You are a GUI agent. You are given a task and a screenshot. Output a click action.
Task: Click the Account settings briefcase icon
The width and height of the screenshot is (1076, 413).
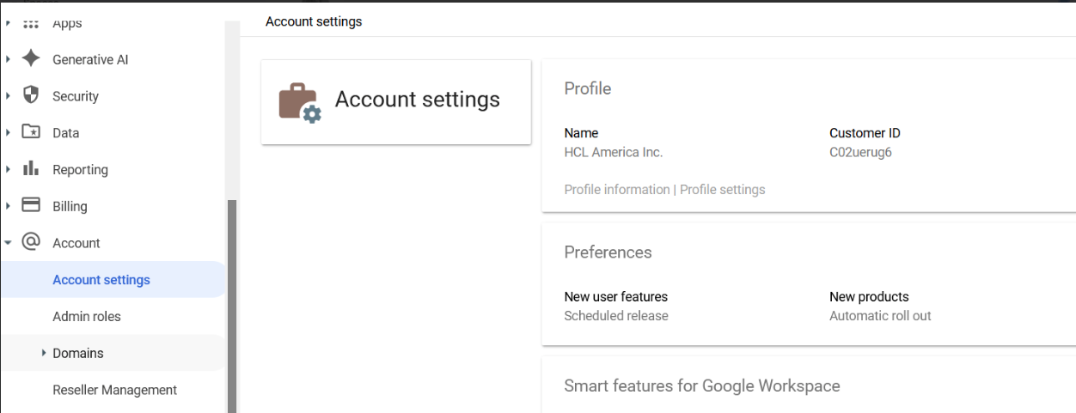pos(299,102)
